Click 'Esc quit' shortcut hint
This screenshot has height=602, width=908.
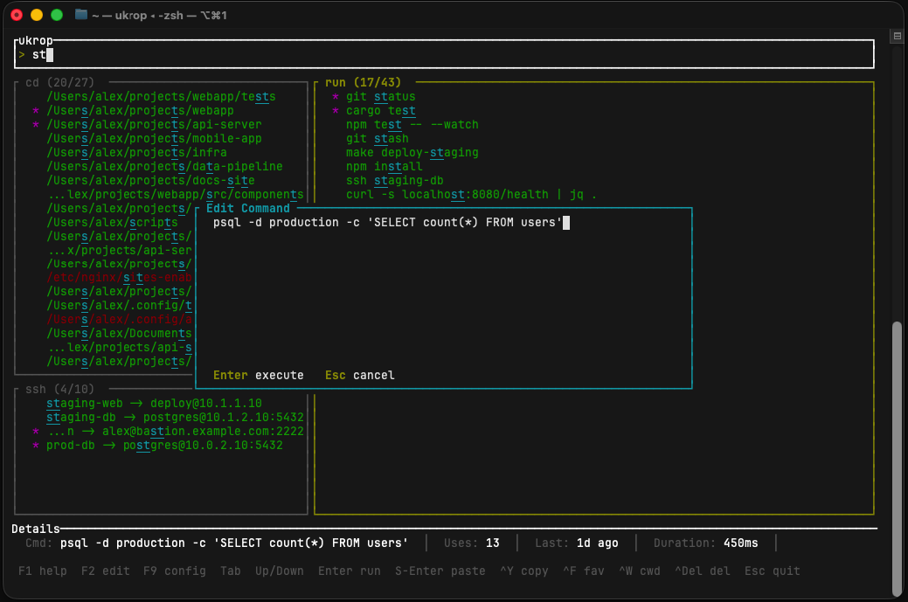click(773, 571)
